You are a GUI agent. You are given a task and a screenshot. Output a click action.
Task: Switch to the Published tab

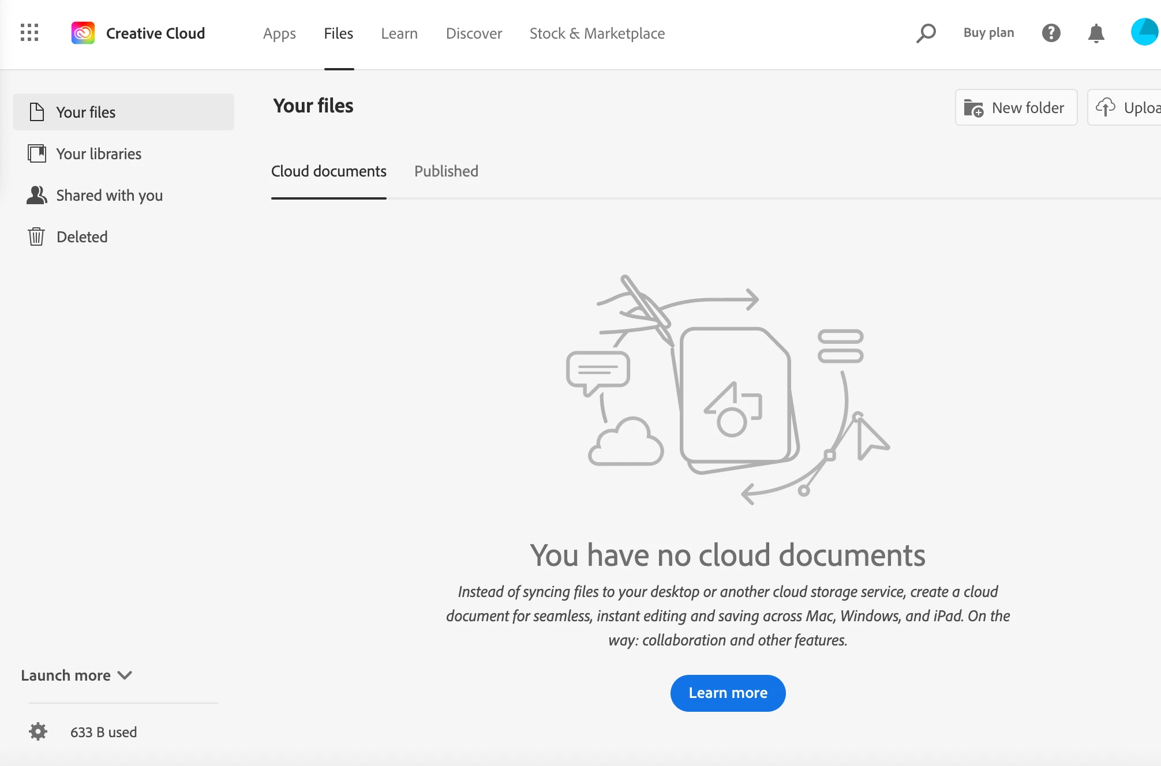[446, 171]
